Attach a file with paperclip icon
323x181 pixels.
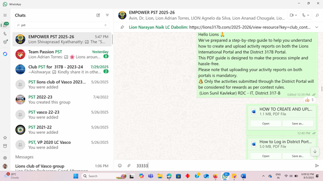[129, 166]
